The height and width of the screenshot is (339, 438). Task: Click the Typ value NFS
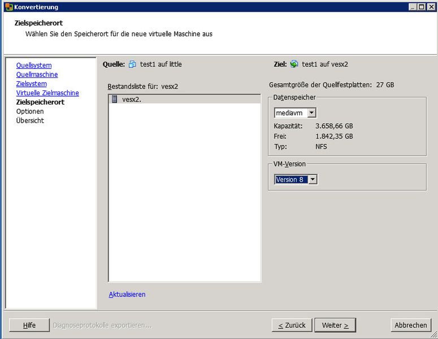pyautogui.click(x=321, y=146)
